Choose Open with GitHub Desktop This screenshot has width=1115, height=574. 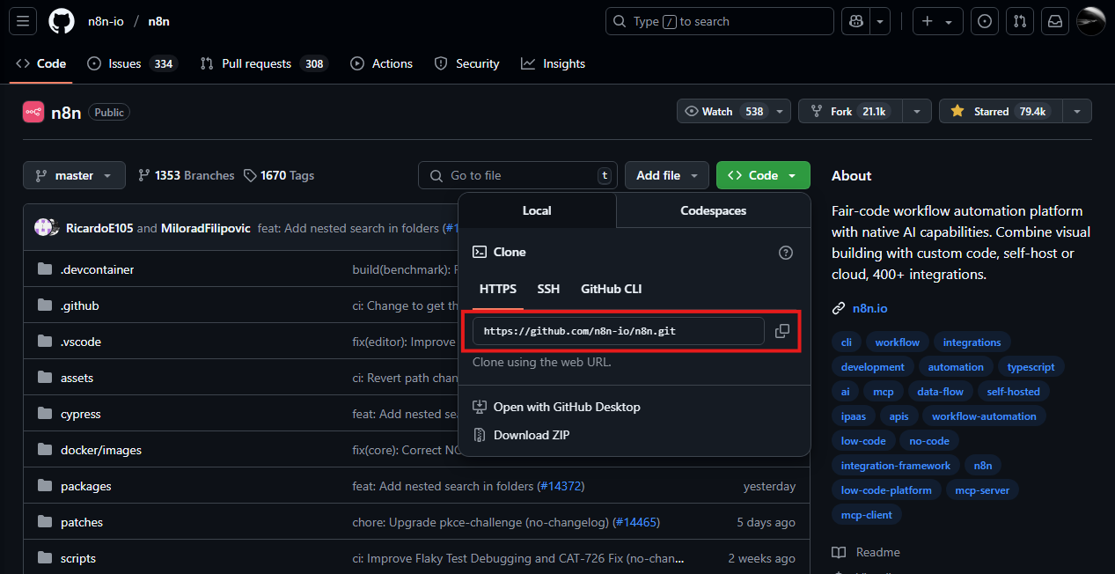(567, 407)
